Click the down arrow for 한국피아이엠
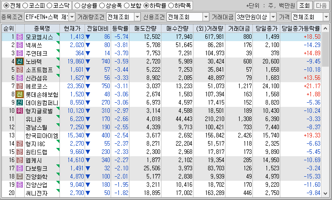This screenshot has width=332, height=200. pos(88,136)
